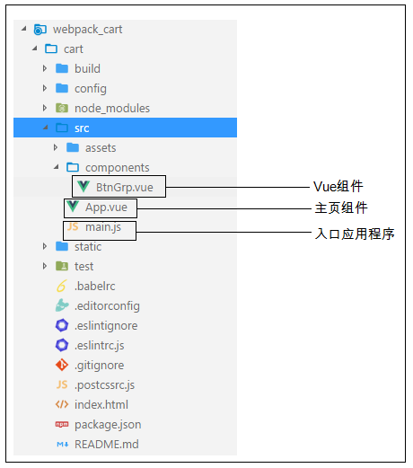The height and width of the screenshot is (468, 413).
Task: Click the git icon for .gitignore
Action: pyautogui.click(x=62, y=365)
